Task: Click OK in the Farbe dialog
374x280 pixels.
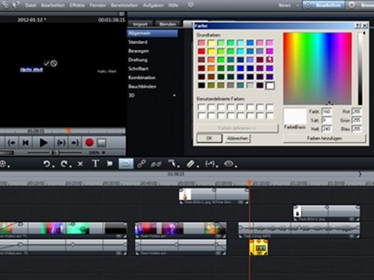Action: pos(209,138)
